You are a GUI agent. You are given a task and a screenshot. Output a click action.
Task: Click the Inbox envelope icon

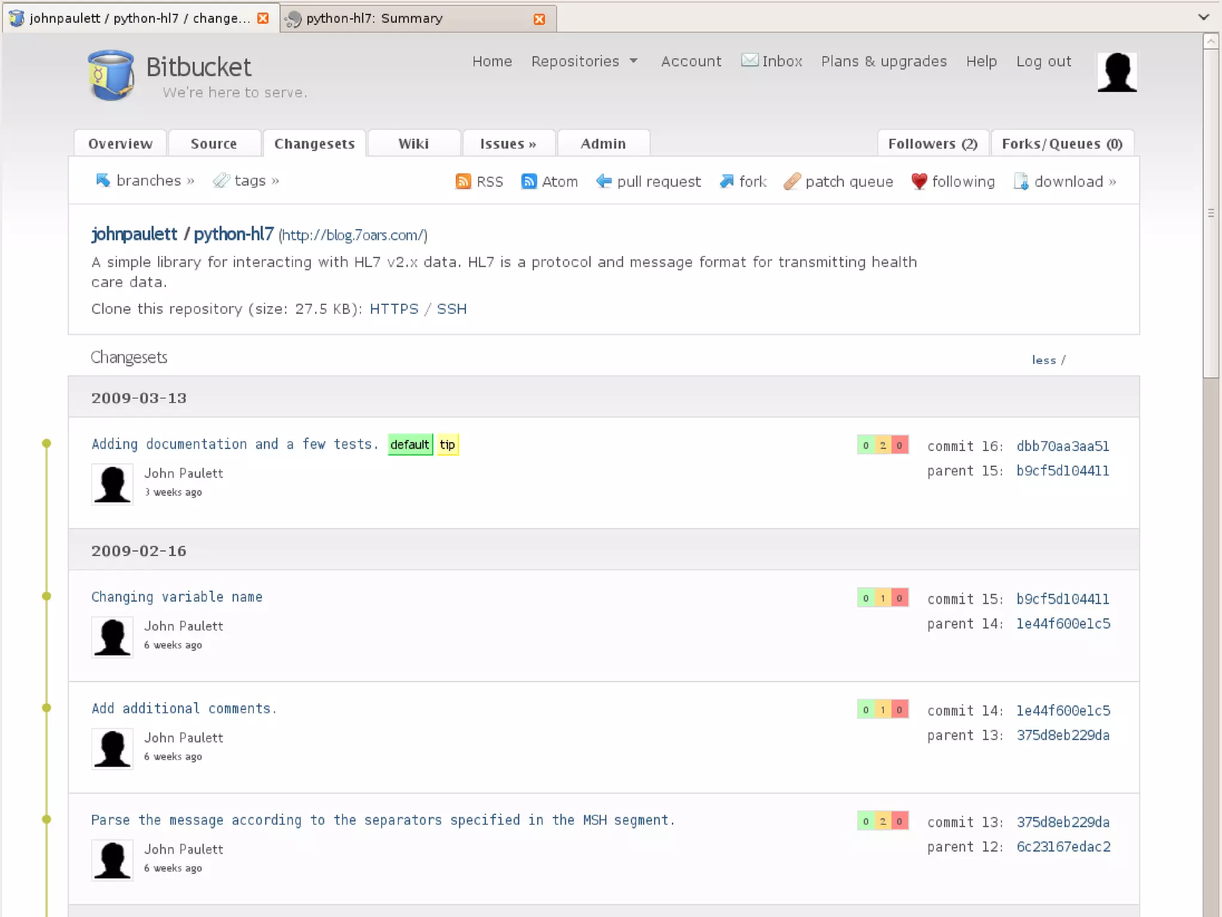(749, 60)
